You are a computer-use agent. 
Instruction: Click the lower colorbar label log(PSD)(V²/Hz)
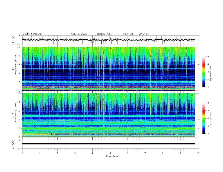point(211,120)
